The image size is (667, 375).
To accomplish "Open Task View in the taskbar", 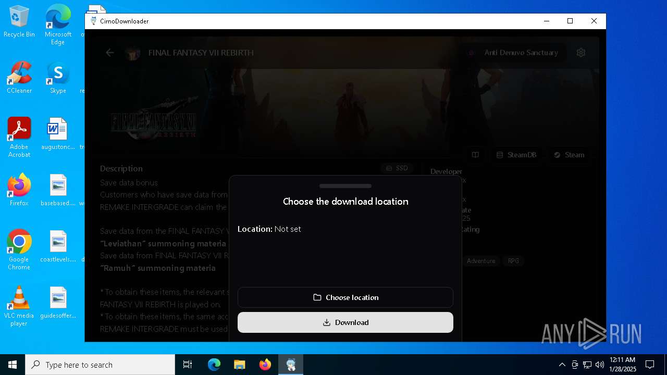I will click(x=188, y=365).
